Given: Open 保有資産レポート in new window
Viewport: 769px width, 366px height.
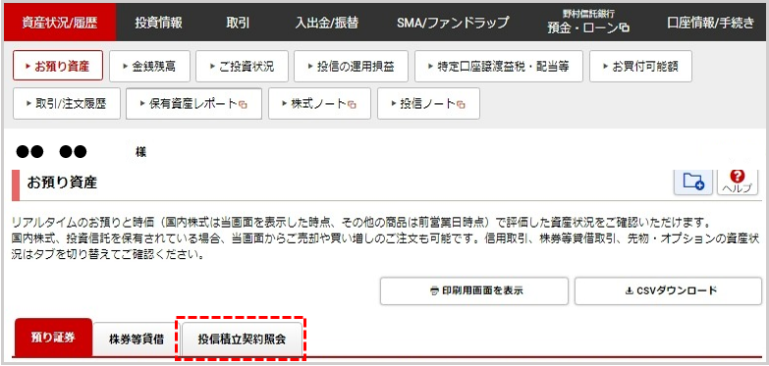Looking at the screenshot, I should (x=193, y=103).
